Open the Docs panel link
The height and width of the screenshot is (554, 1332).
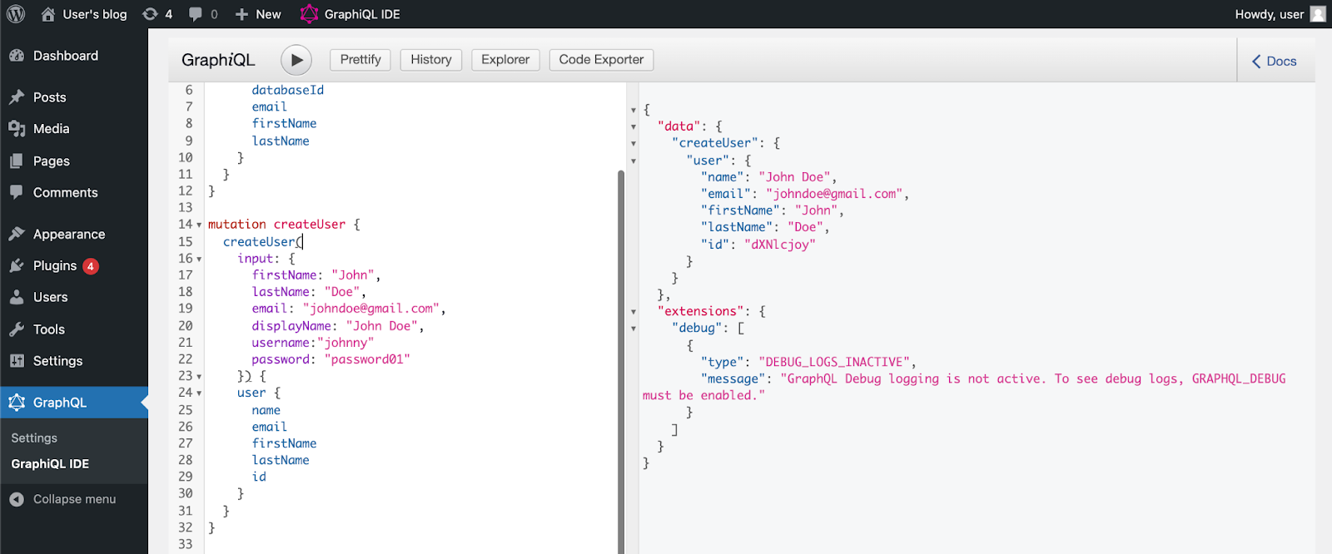(1275, 62)
